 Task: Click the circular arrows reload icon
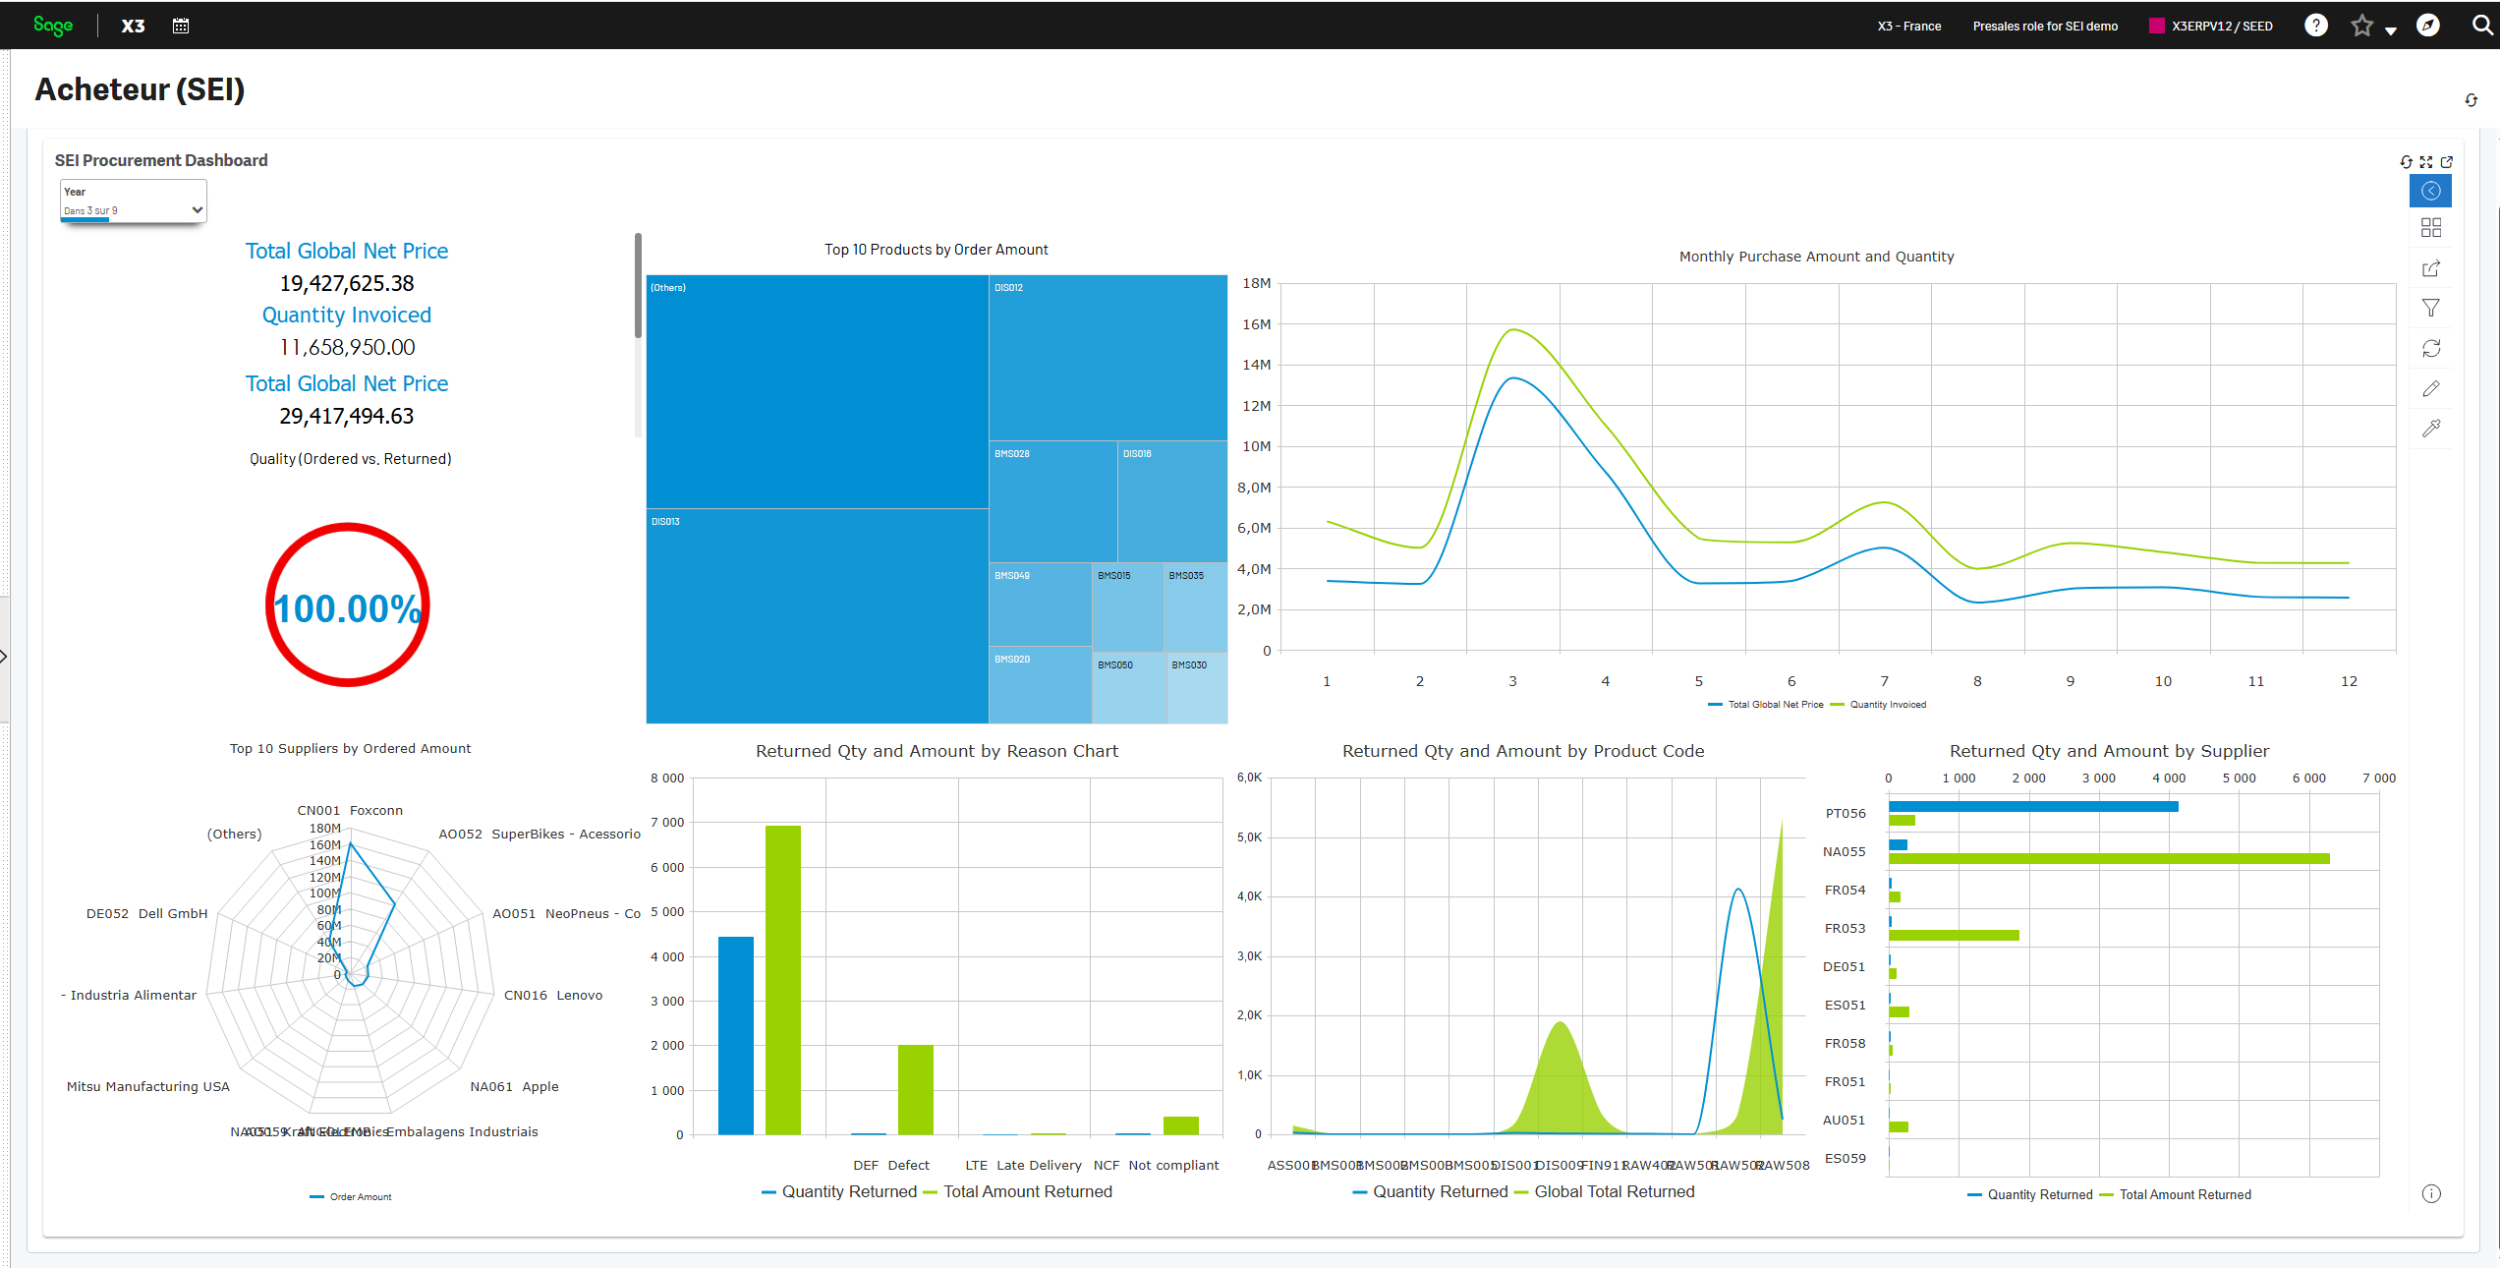[x=2430, y=349]
